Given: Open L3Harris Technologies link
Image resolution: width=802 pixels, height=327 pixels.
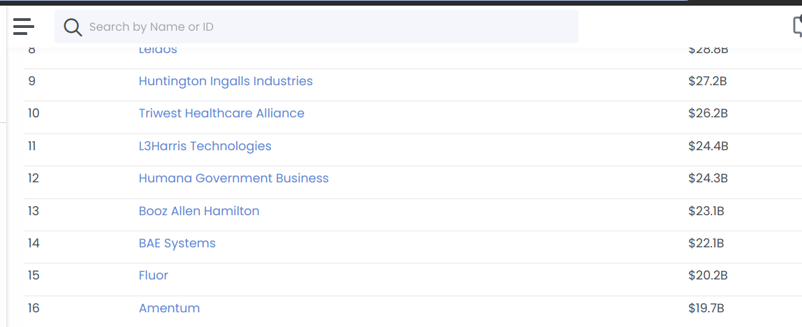Looking at the screenshot, I should [205, 146].
